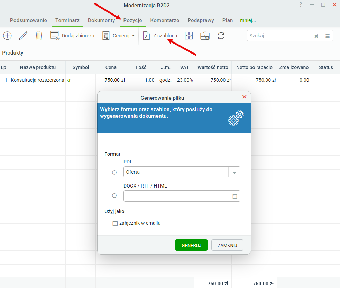Select the Konsultacja rozszerzona product row
The width and height of the screenshot is (340, 288).
coord(170,80)
